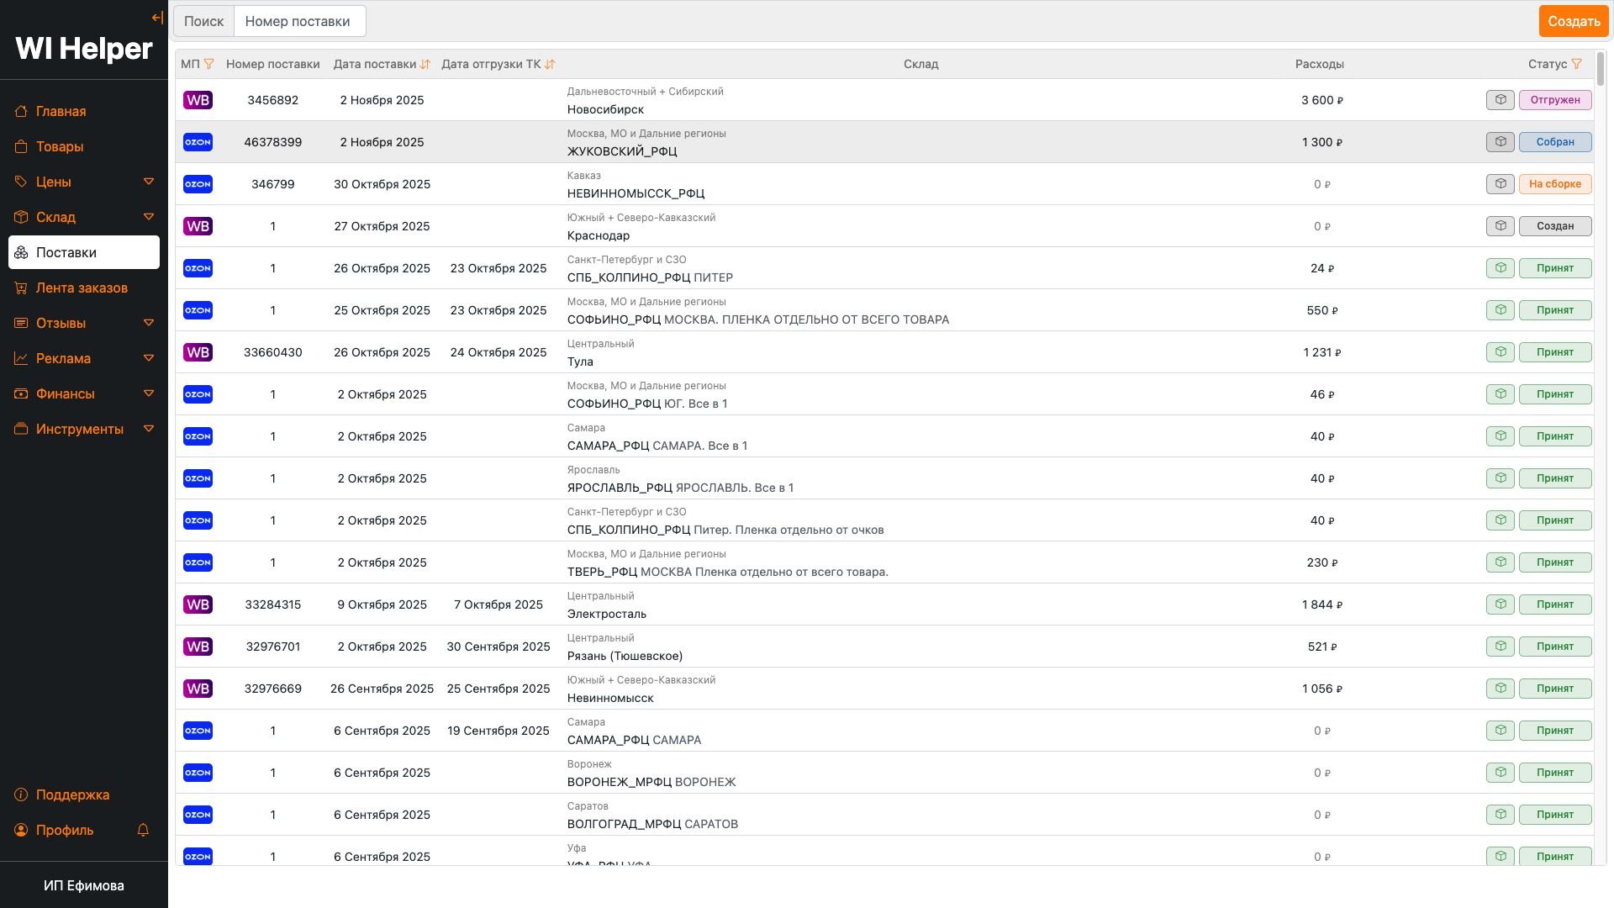Go to Главная page in sidebar
Image resolution: width=1614 pixels, height=908 pixels.
pos(61,111)
